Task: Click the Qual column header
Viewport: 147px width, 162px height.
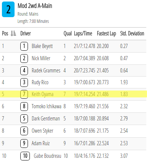Action: pyautogui.click(x=68, y=34)
